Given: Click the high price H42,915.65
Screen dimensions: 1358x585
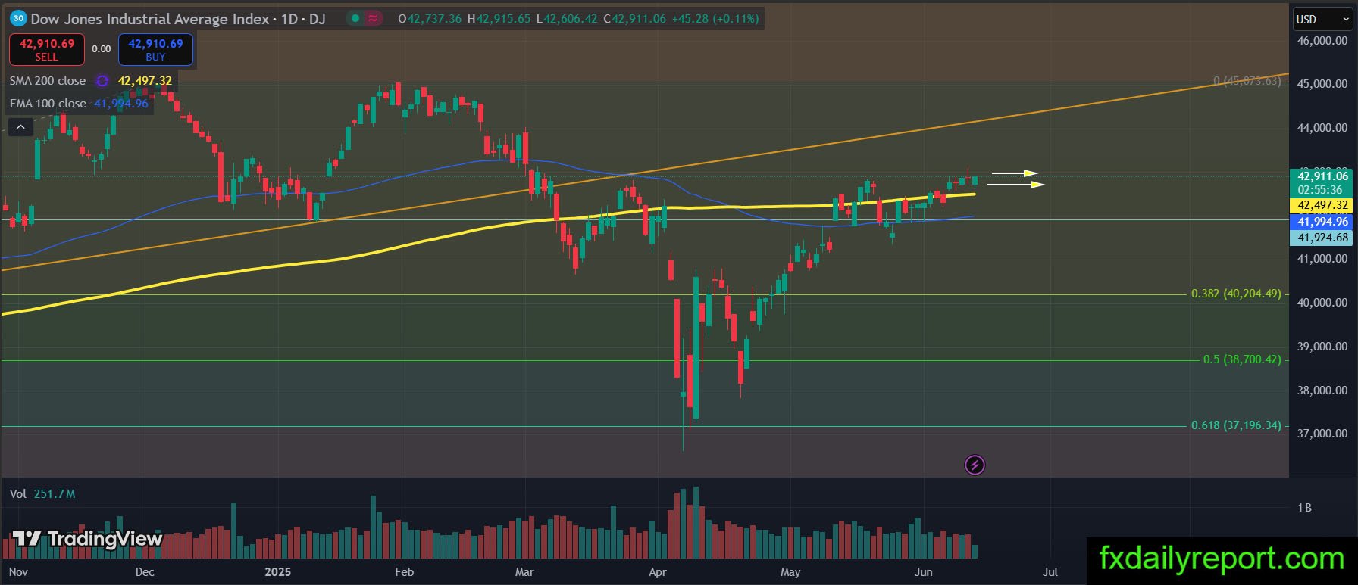Looking at the screenshot, I should [x=499, y=19].
